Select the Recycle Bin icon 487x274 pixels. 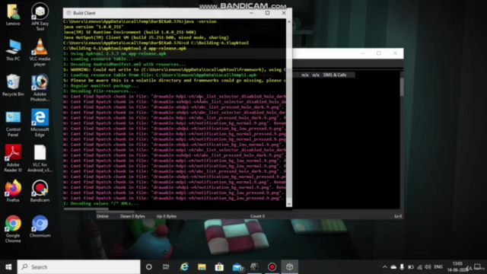pos(13,85)
